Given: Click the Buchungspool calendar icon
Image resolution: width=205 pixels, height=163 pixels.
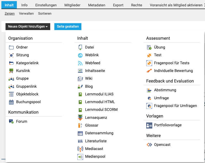Looking at the screenshot, I should (11, 102).
